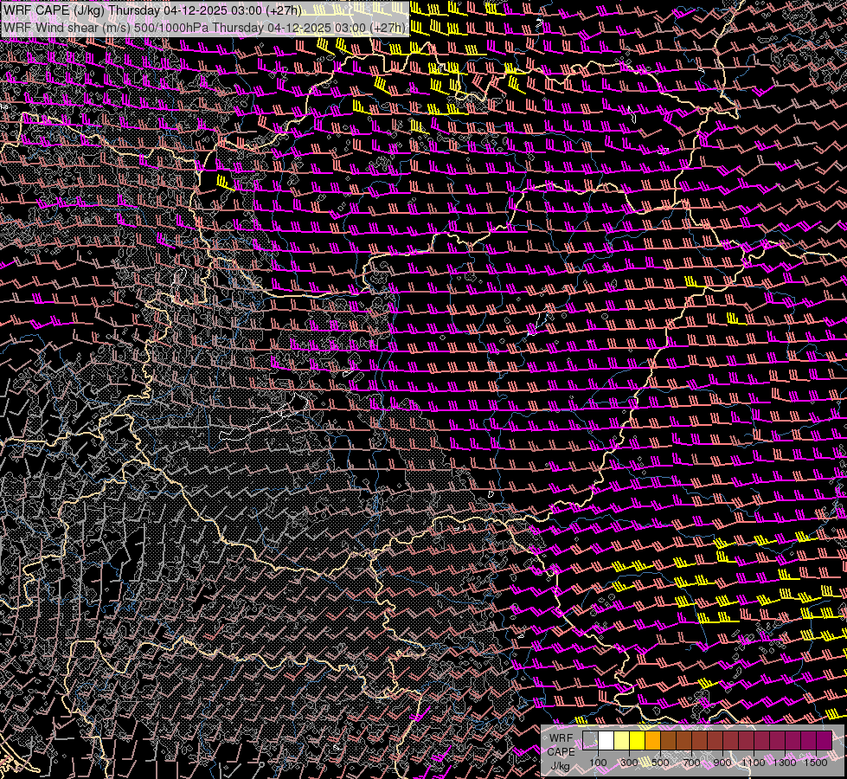Choose the 1500 value in the legend
Screen dimensions: 847x779
pyautogui.click(x=816, y=763)
